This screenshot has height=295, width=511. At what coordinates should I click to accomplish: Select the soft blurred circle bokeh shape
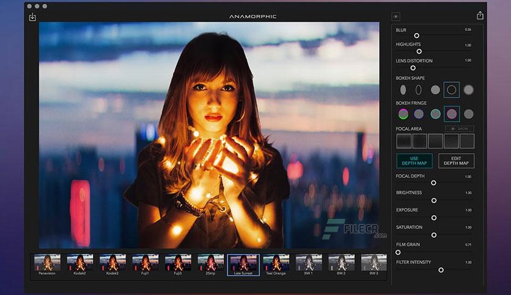click(468, 90)
